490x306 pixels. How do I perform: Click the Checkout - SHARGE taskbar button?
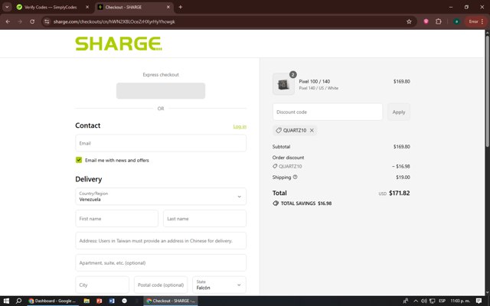point(171,301)
